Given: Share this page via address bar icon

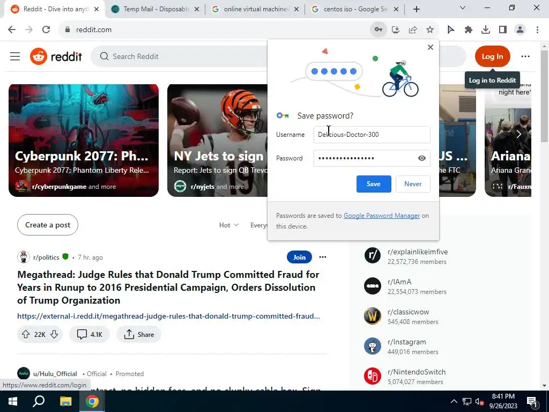Looking at the screenshot, I should point(413,30).
